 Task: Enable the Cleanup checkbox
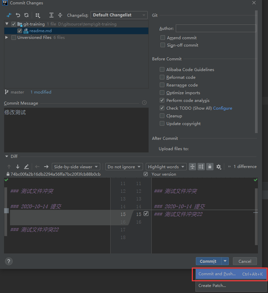coord(162,116)
